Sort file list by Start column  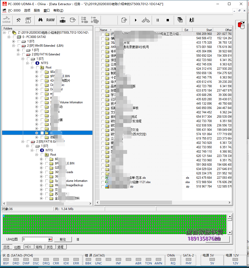[x=203, y=30]
